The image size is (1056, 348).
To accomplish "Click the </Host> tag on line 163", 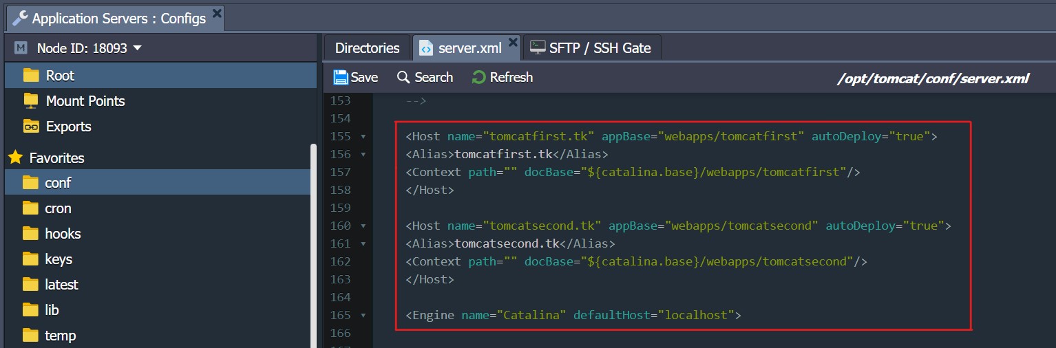I will tap(430, 279).
